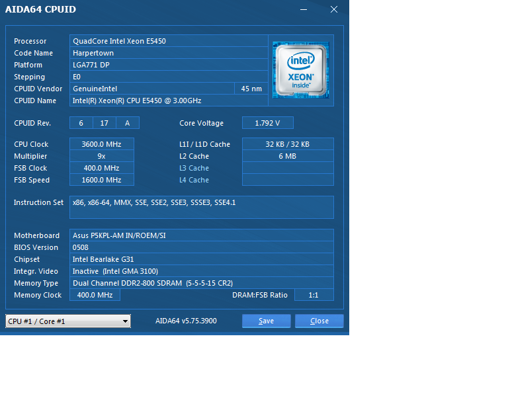
Task: Click the Save button
Action: tap(267, 321)
